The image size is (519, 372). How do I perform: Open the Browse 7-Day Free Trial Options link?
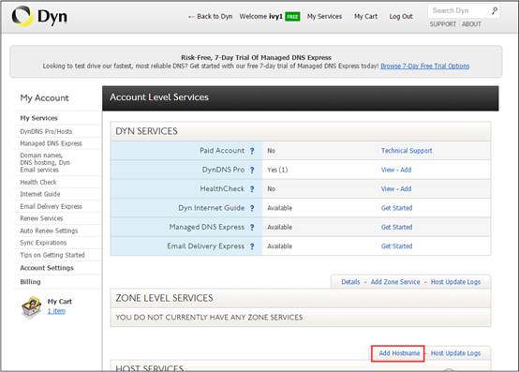pyautogui.click(x=425, y=66)
